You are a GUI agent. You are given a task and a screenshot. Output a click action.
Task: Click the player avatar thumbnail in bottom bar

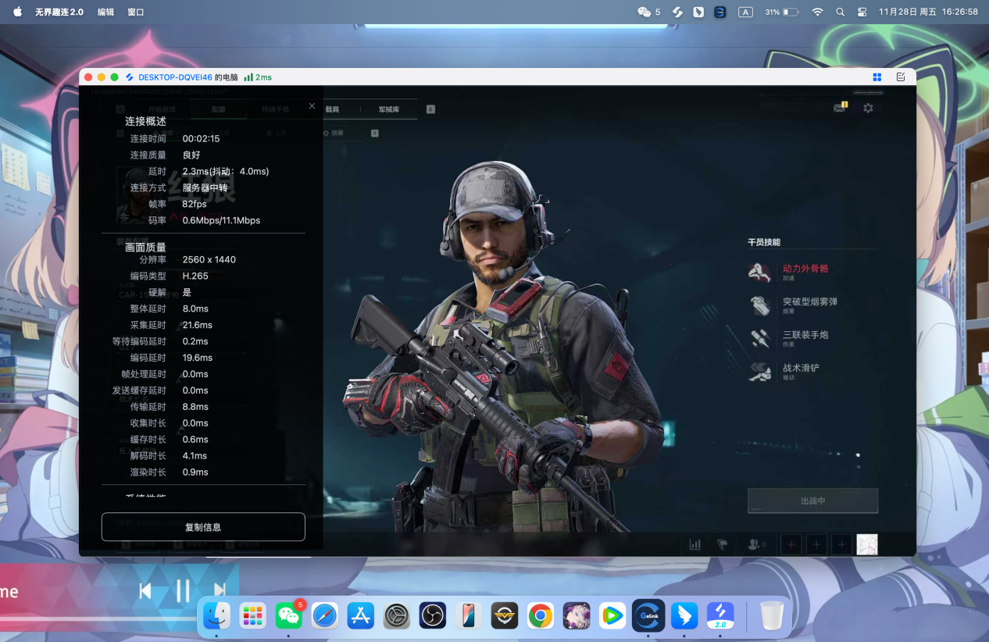click(x=866, y=544)
